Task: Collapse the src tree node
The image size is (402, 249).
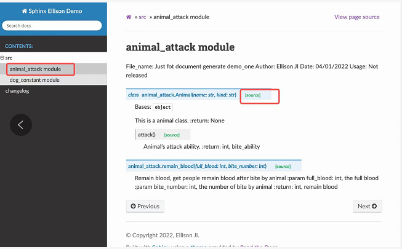Action: (2, 58)
